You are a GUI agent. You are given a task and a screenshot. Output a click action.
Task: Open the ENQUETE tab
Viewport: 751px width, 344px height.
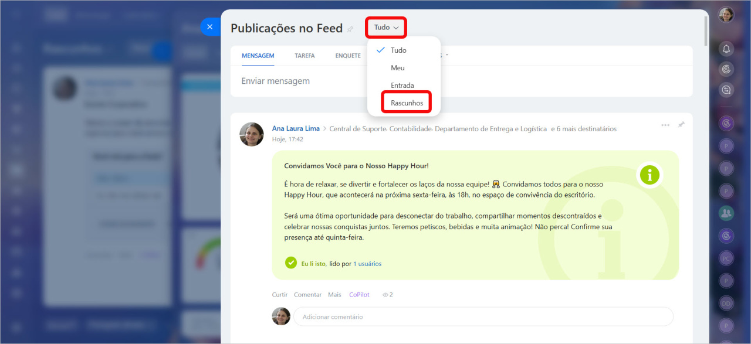[x=348, y=56]
